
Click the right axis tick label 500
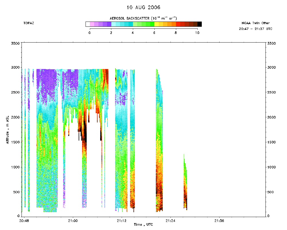coord(271,192)
